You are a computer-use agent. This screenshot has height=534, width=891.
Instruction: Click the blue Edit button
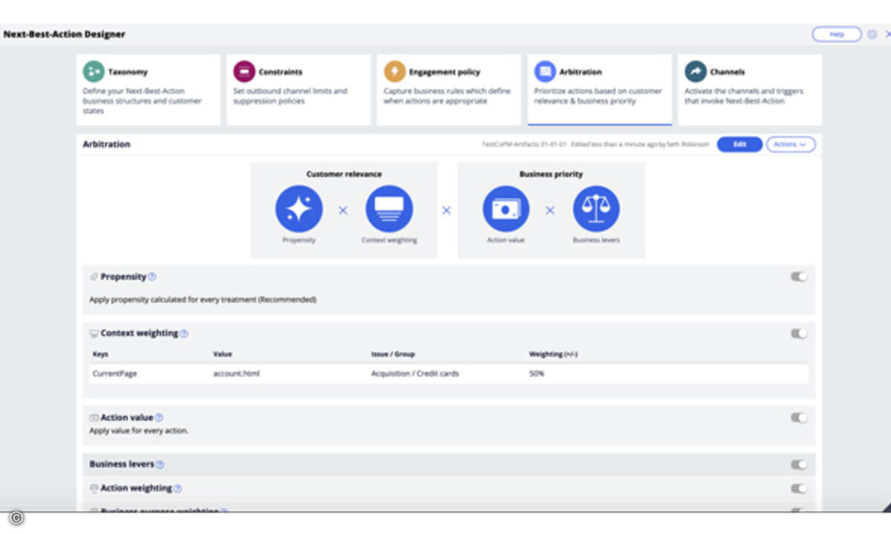coord(740,145)
